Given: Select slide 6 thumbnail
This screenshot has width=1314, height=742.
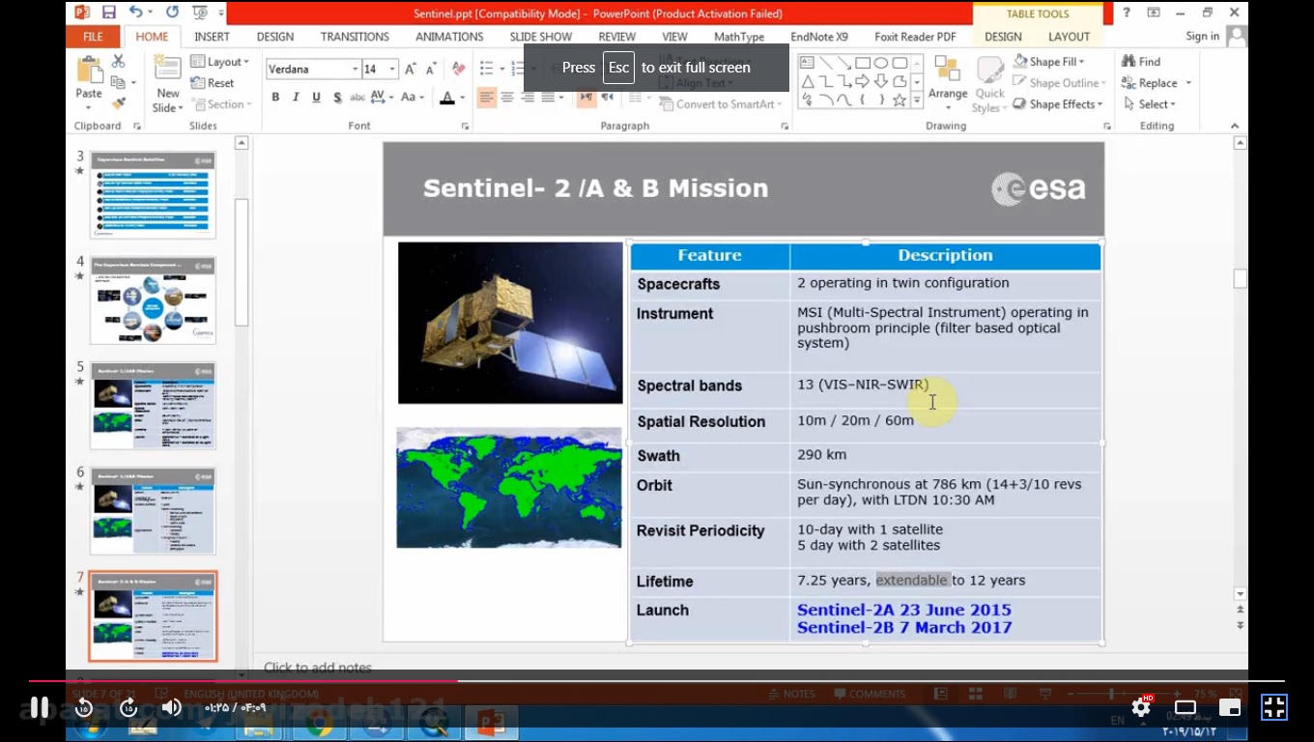Looking at the screenshot, I should 153,511.
